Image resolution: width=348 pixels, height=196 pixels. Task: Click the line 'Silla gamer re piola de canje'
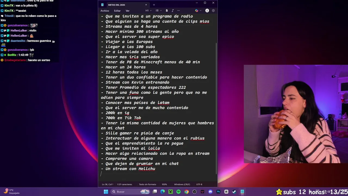point(138,133)
